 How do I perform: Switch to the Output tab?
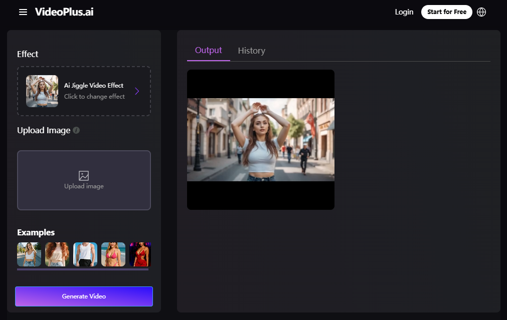click(208, 51)
